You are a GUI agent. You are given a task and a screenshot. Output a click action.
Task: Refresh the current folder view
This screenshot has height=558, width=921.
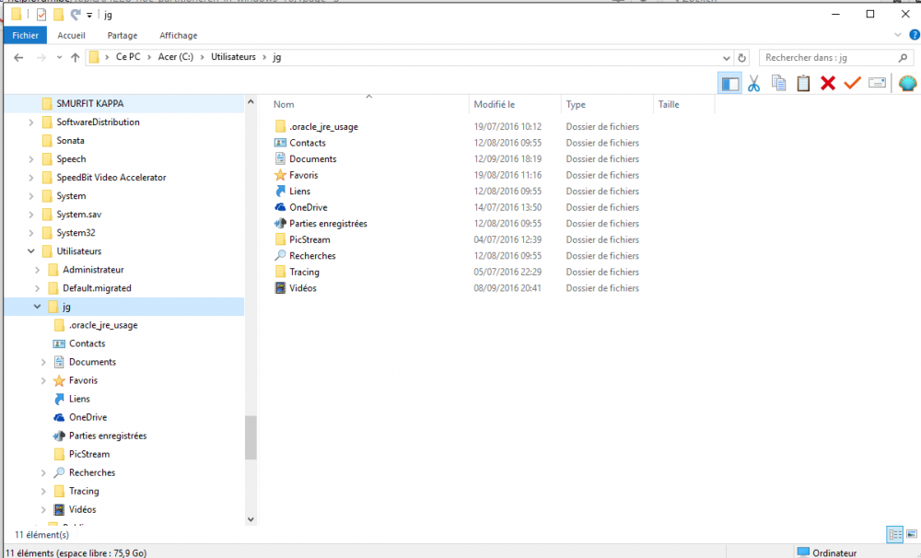pyautogui.click(x=742, y=58)
